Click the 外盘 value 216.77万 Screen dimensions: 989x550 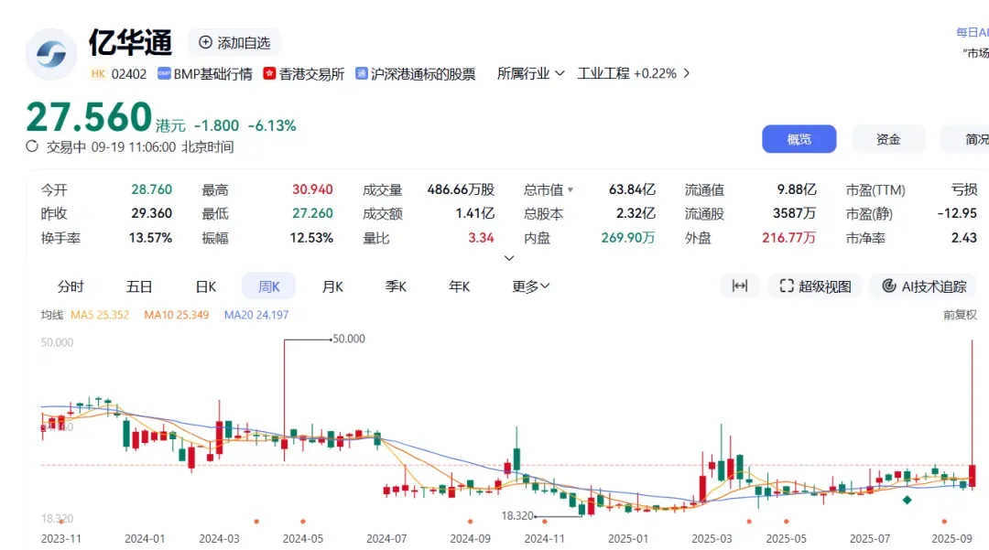788,238
